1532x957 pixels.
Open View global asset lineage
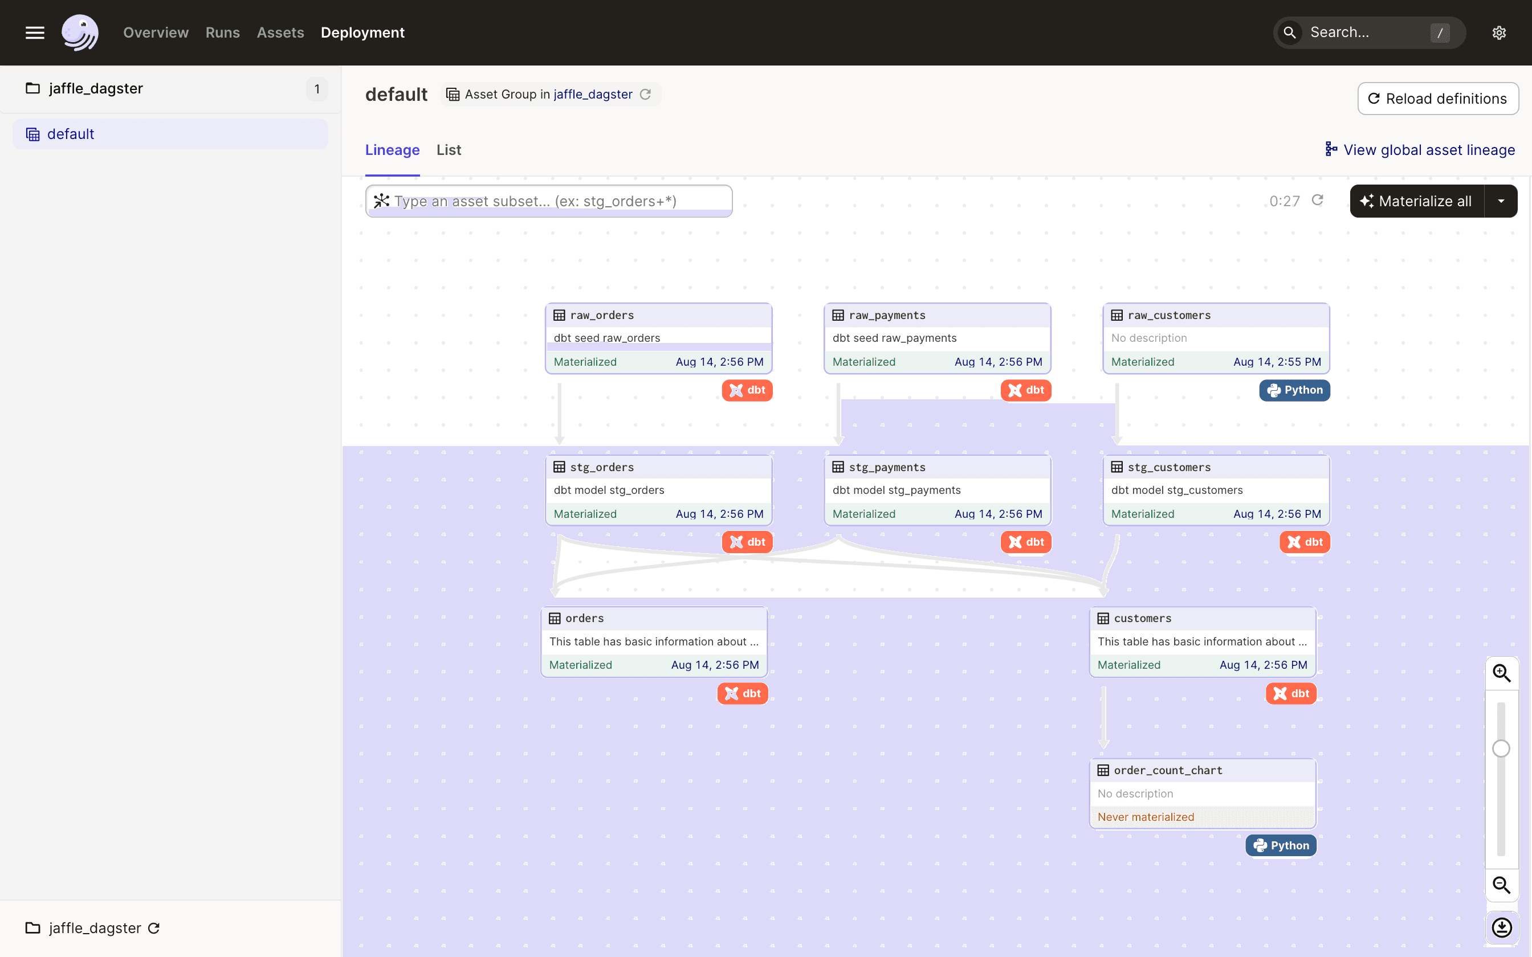pyautogui.click(x=1428, y=149)
